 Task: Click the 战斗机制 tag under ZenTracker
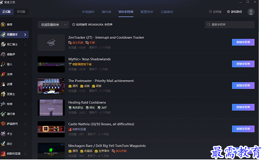coord(76,43)
